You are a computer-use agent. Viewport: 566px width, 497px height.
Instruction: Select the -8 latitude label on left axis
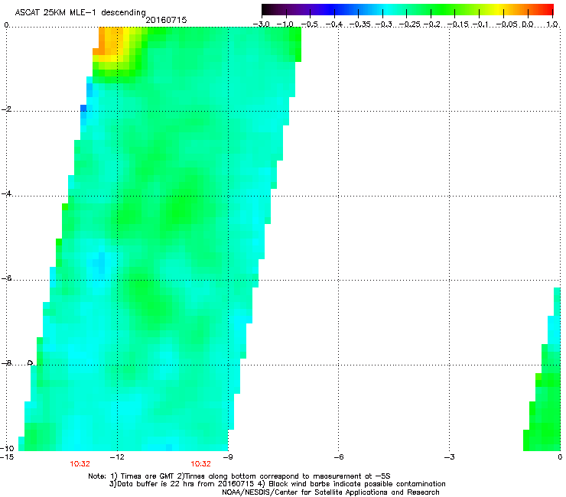(x=6, y=363)
